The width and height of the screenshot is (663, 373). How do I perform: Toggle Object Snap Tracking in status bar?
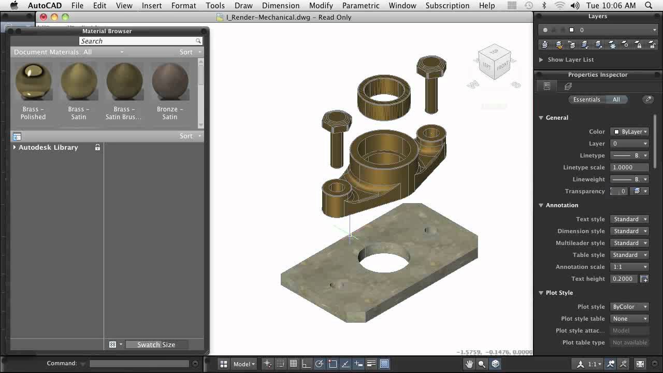click(x=345, y=364)
